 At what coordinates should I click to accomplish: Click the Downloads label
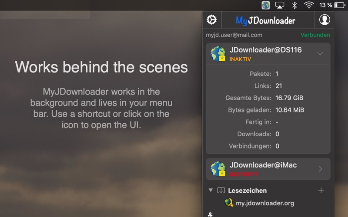click(254, 134)
